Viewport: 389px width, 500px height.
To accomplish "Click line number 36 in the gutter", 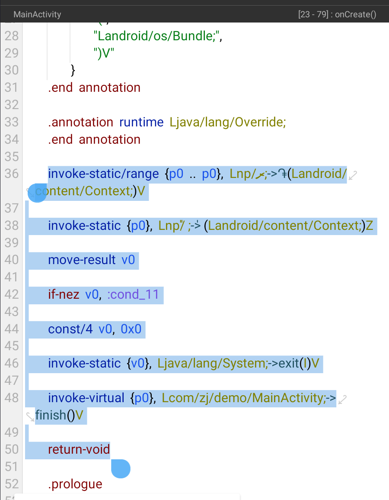I will coord(12,174).
